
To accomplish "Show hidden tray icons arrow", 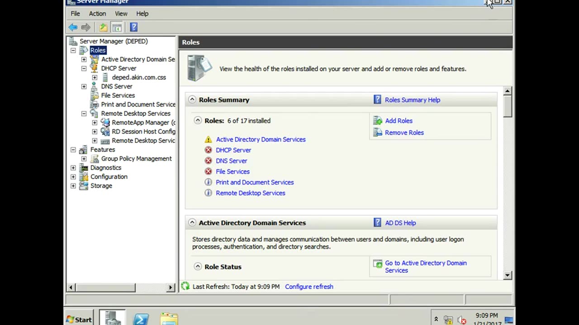I will click(436, 319).
